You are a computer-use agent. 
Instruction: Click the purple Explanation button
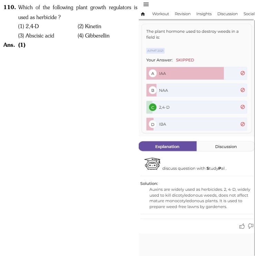pos(167,146)
